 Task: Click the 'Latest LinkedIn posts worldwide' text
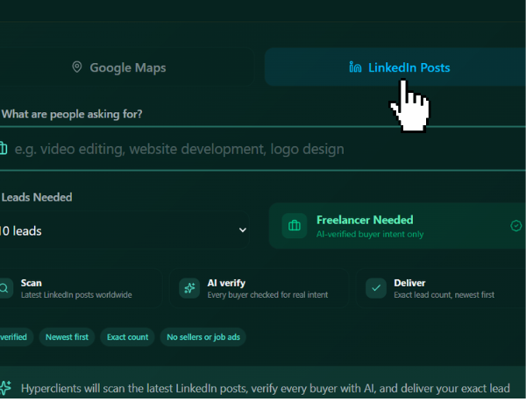[76, 295]
